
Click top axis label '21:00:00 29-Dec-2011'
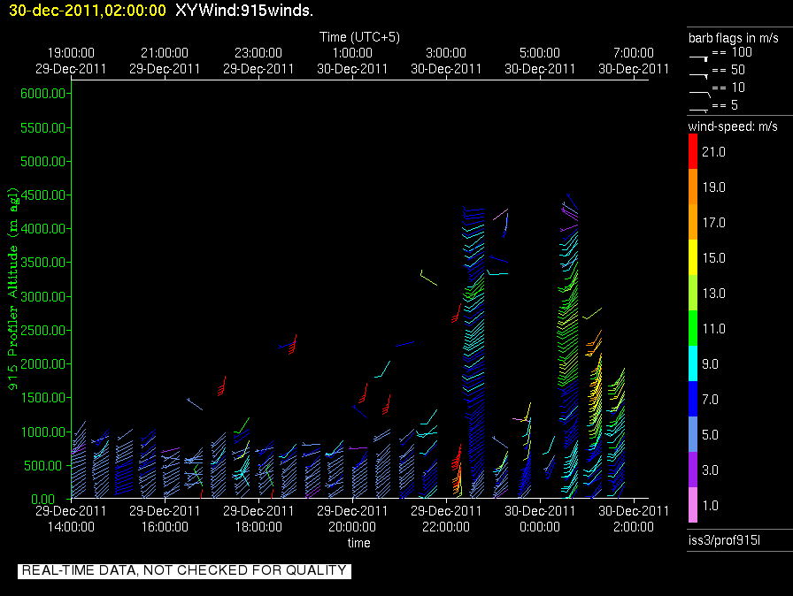165,61
